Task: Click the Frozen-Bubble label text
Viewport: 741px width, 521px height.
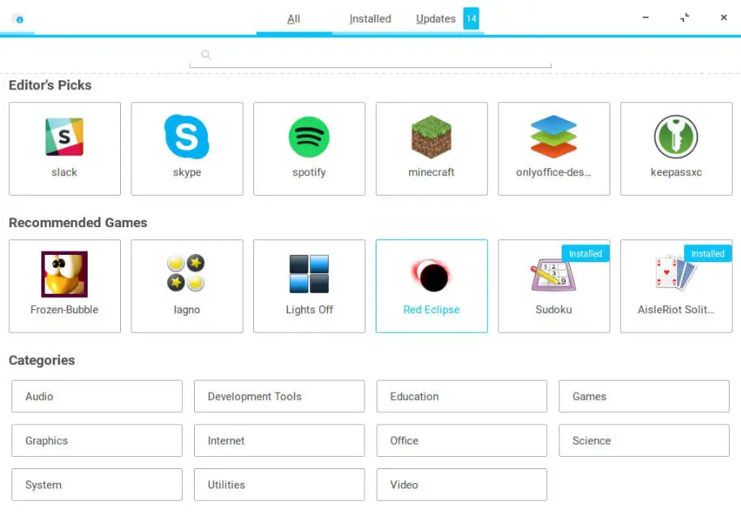Action: (64, 310)
